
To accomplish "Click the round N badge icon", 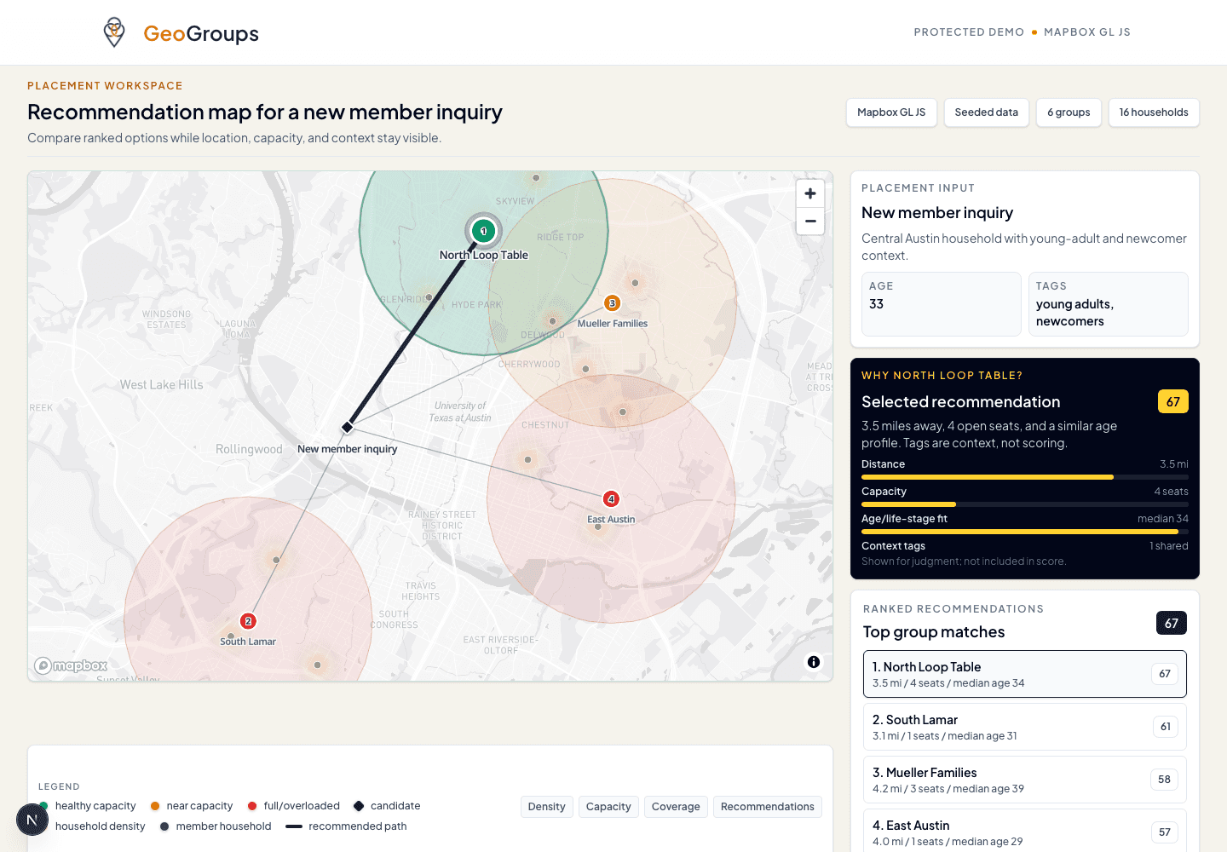I will 32,820.
